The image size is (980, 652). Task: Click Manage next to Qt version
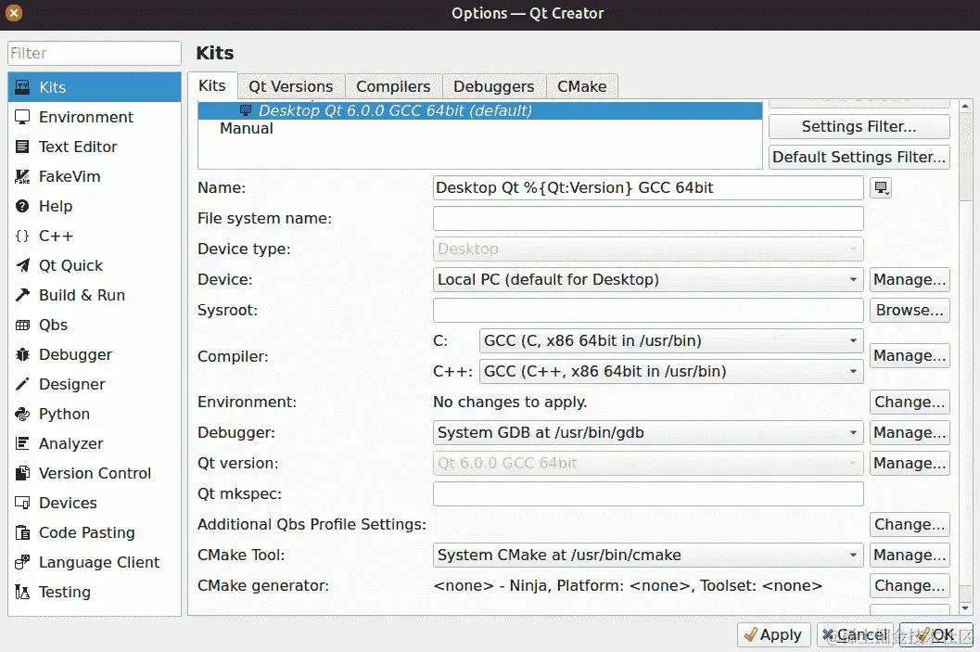coord(910,463)
